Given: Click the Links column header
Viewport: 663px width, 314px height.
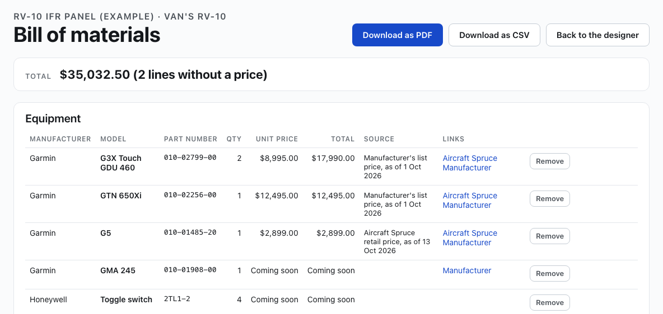Looking at the screenshot, I should 453,139.
